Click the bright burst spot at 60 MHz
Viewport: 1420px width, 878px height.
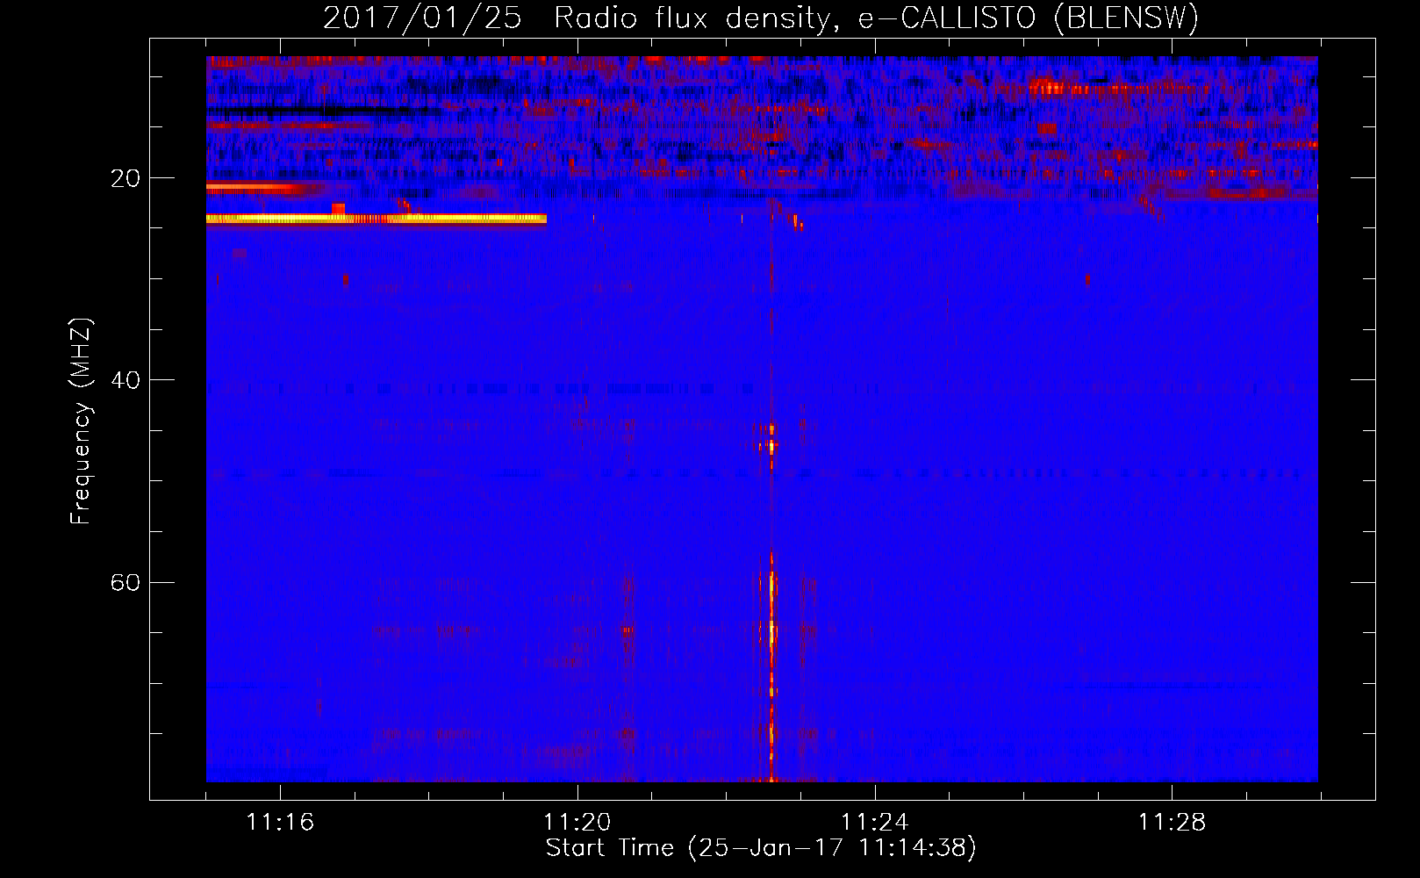point(771,586)
